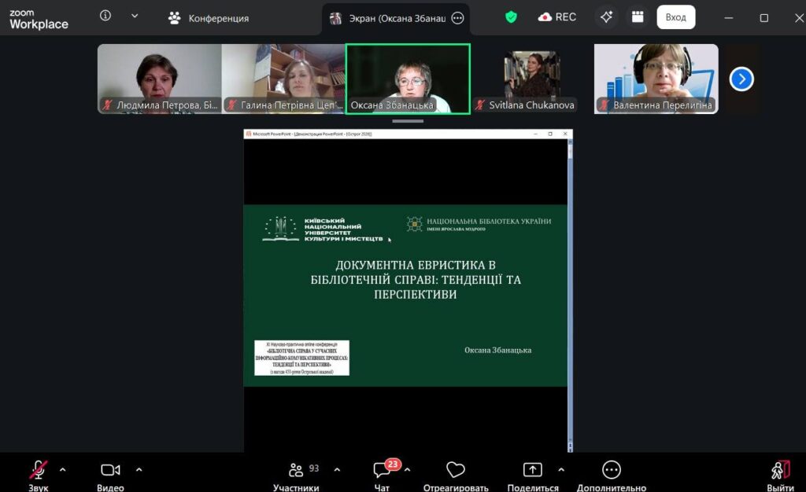Expand chat options arrow
The image size is (806, 492).
[408, 469]
